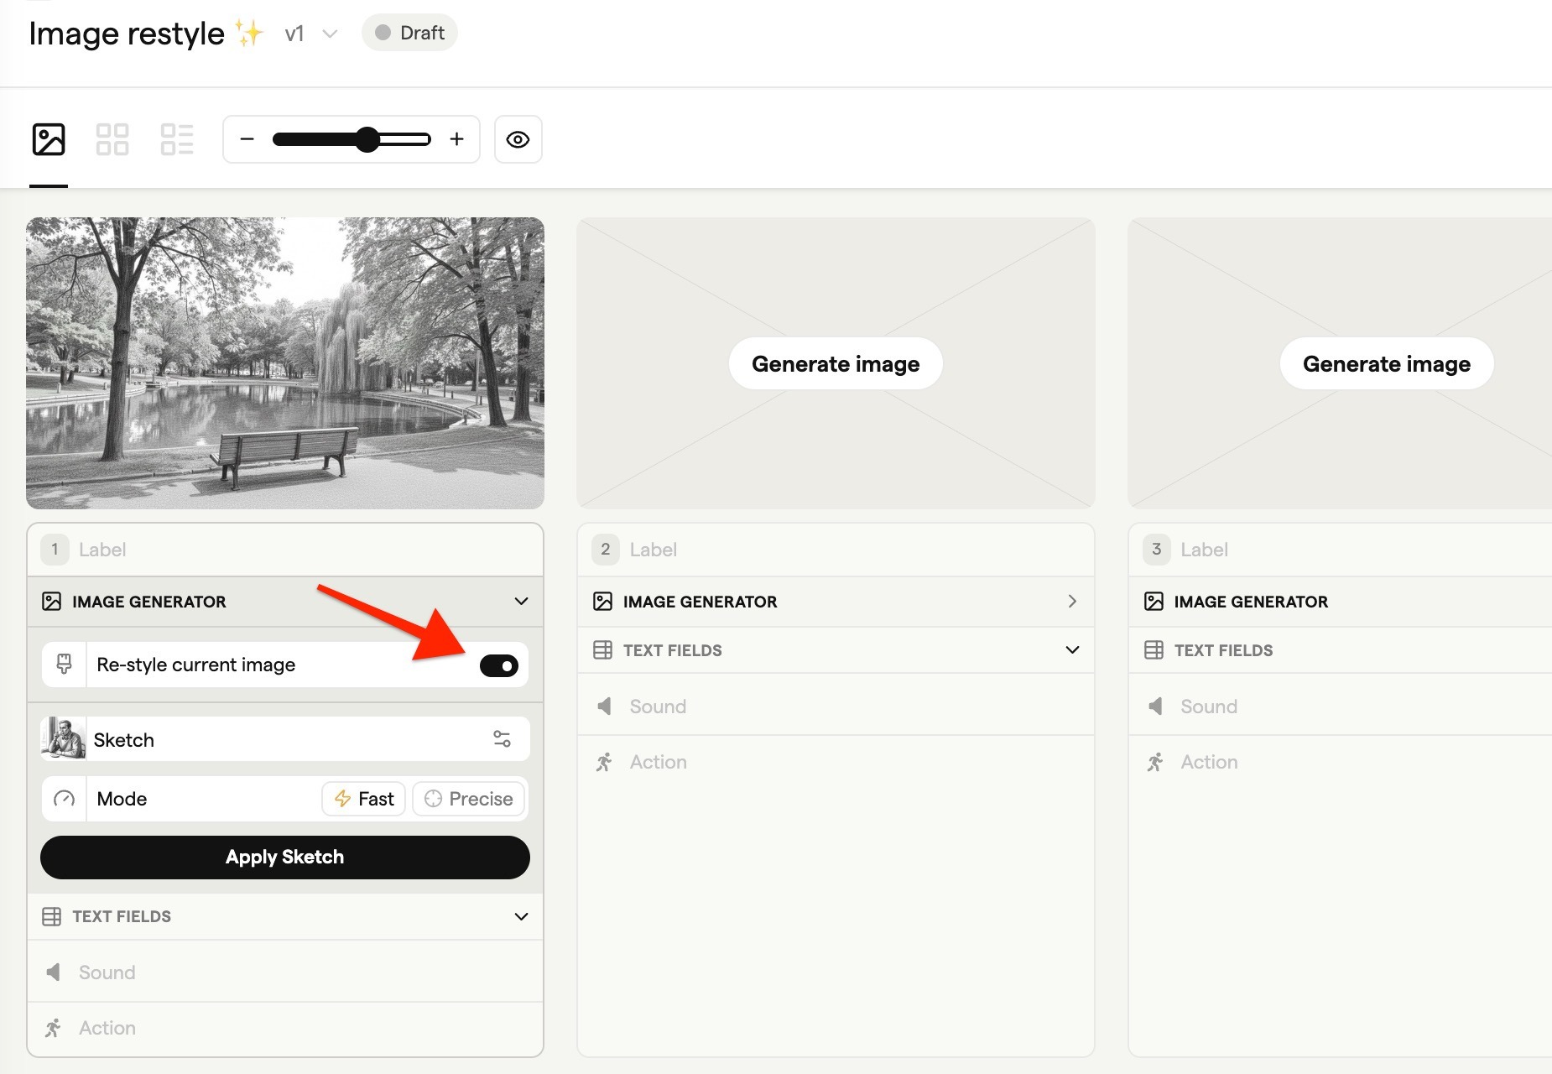Click the zoom slider handle

[x=367, y=139]
